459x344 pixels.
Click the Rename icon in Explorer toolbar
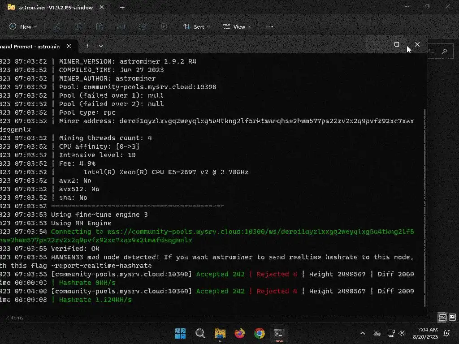121,26
